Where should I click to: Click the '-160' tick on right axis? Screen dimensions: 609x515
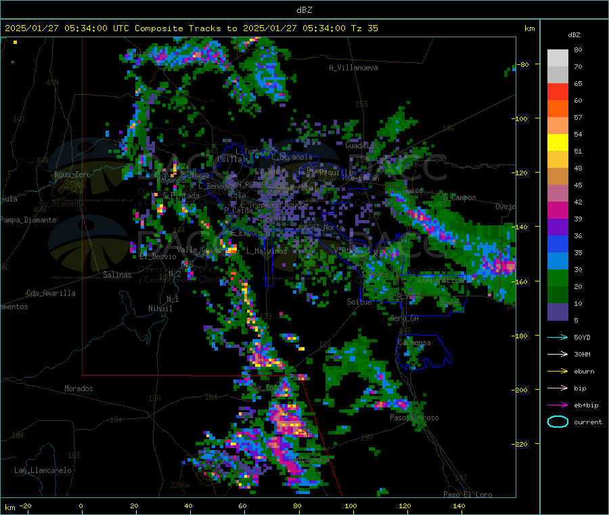click(x=519, y=282)
